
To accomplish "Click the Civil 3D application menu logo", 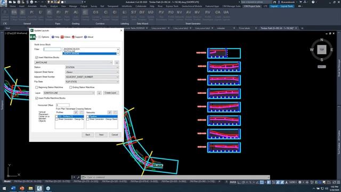I will coord(4,4).
